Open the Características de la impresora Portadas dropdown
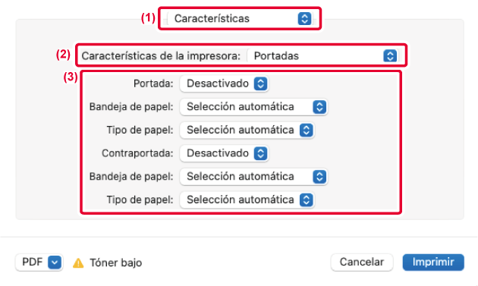The height and width of the screenshot is (286, 478). tap(323, 56)
